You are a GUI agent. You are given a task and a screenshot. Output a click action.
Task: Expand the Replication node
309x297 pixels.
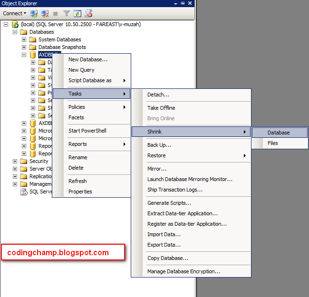coord(15,176)
